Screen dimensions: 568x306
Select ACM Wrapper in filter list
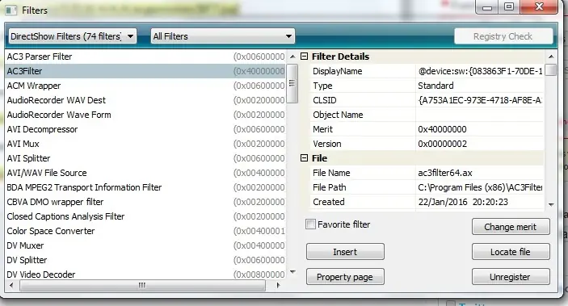(x=145, y=86)
